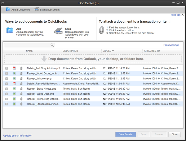Click the Remove button
Image resolution: width=186 pixels, height=141 pixels.
(x=159, y=134)
